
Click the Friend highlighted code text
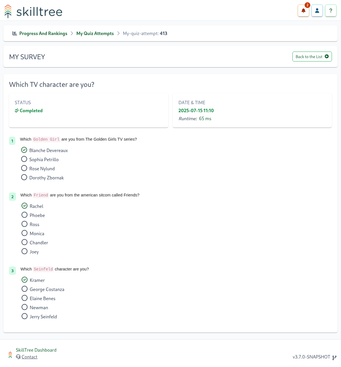pyautogui.click(x=41, y=195)
